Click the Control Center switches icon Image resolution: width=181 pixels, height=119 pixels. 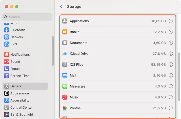click(x=7, y=107)
